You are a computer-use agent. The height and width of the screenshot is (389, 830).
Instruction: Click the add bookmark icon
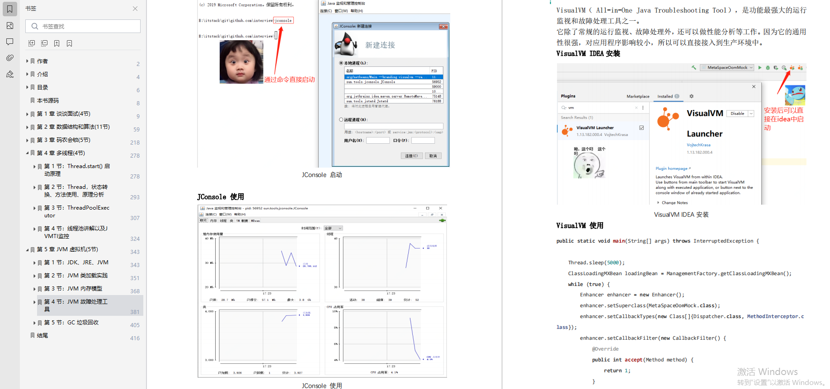[x=57, y=43]
